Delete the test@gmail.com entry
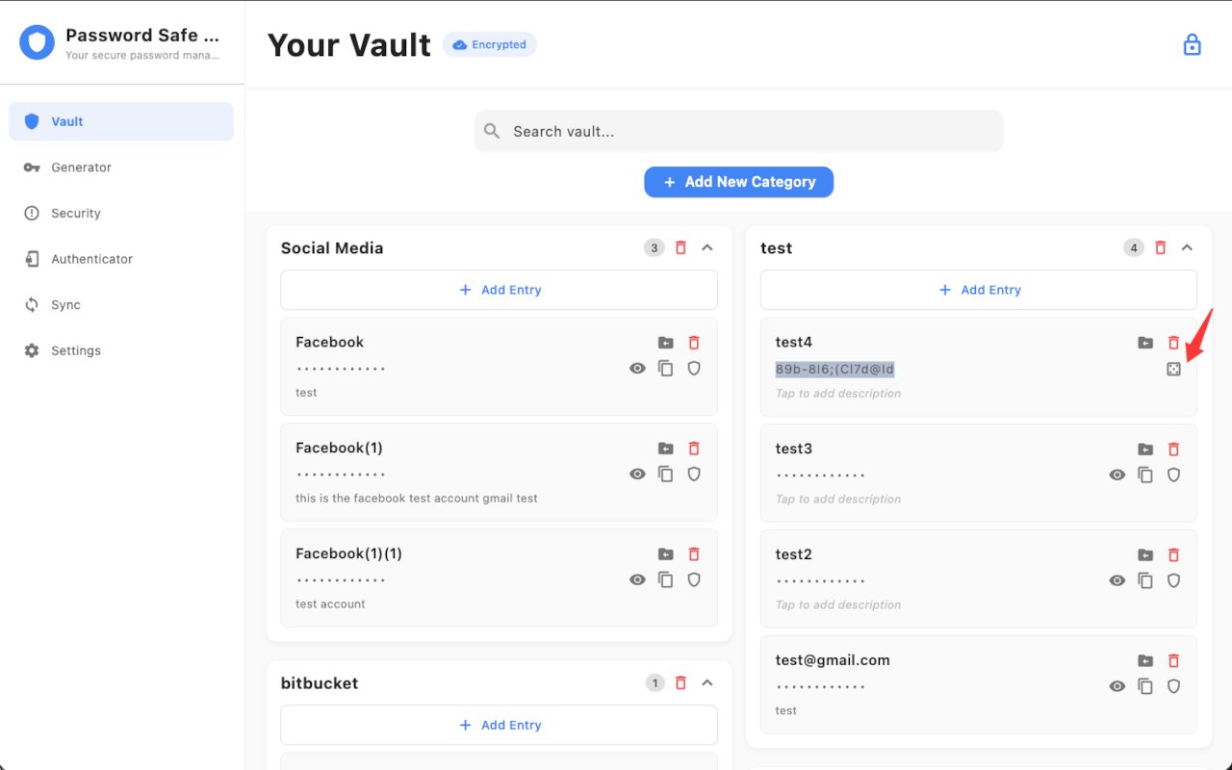Image resolution: width=1232 pixels, height=770 pixels. coord(1173,661)
